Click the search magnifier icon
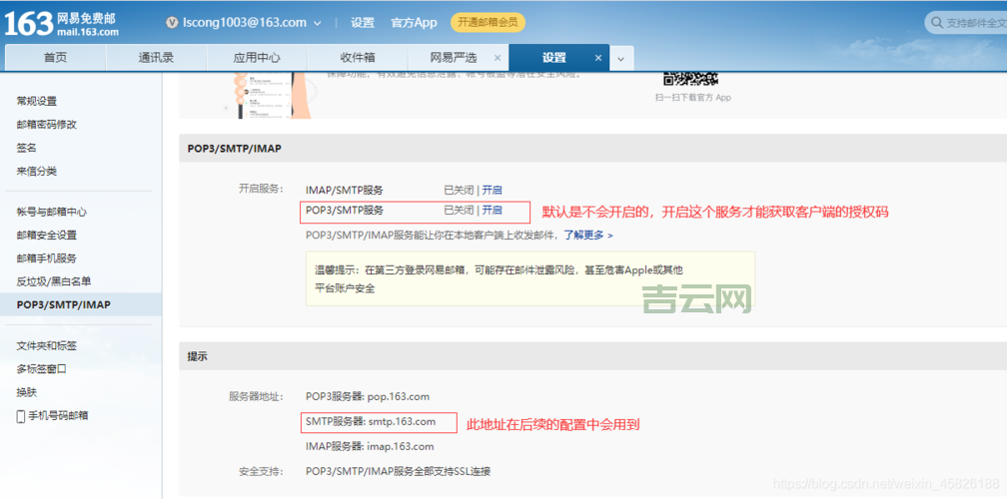Viewport: 1007px width, 499px height. 937,23
